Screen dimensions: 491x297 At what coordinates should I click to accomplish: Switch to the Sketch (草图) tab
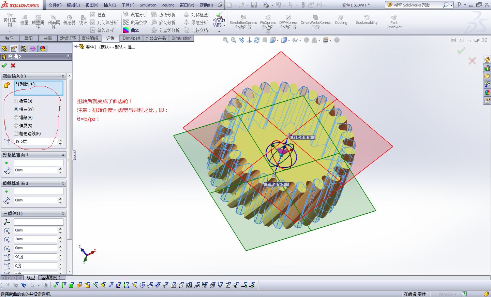click(x=29, y=38)
